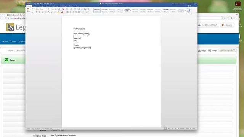Click the red font color button
The height and width of the screenshot is (137, 244).
(62, 12)
